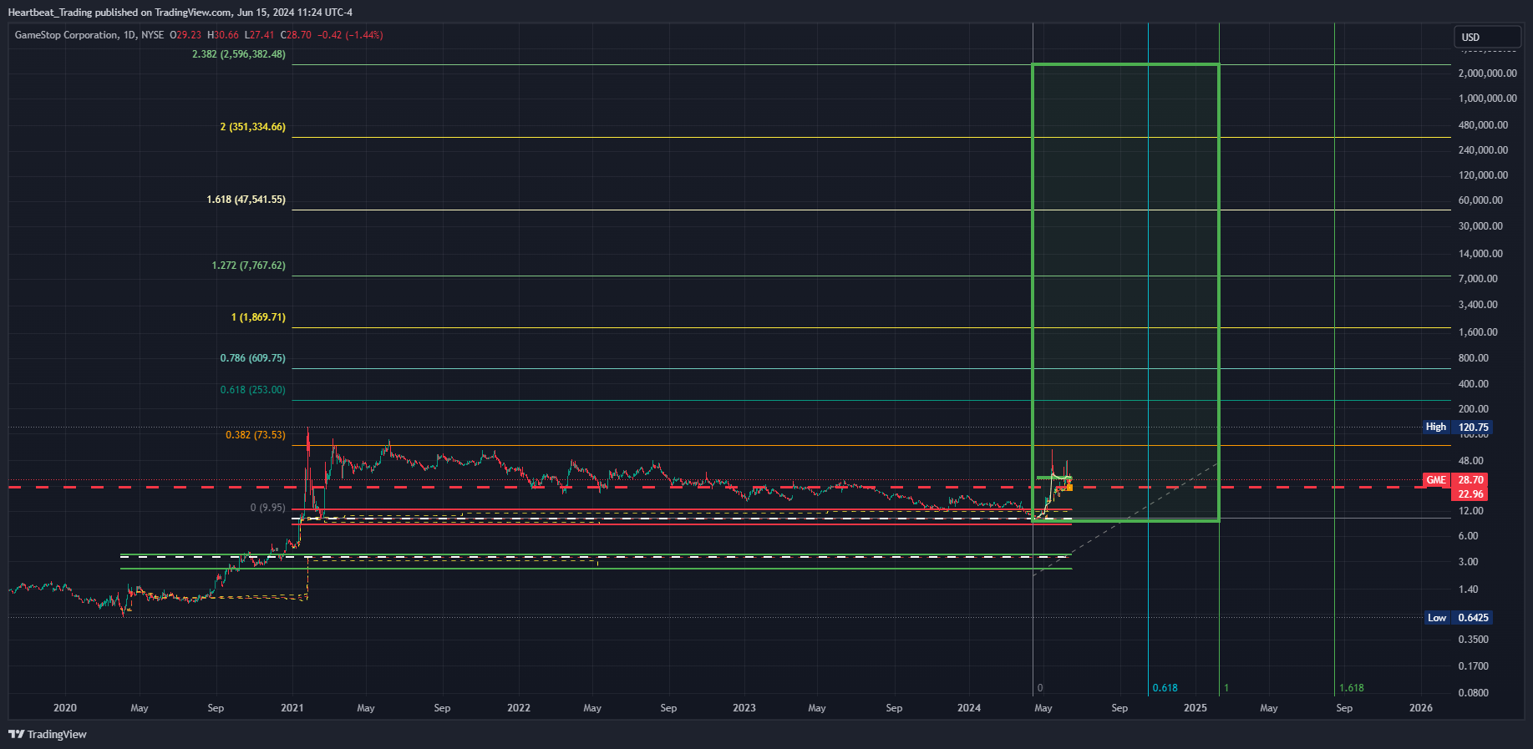This screenshot has height=749, width=1533.
Task: Click the 2025 label on time axis
Action: tap(1195, 708)
